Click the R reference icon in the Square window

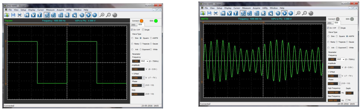tap(67, 15)
